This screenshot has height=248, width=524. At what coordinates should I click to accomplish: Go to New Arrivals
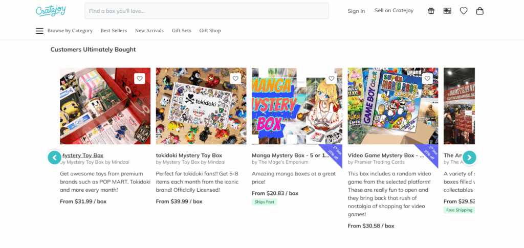click(149, 31)
